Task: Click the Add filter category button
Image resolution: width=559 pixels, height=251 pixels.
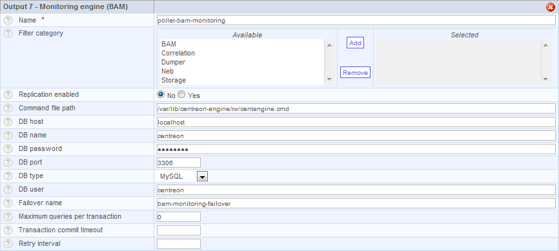Action: pyautogui.click(x=355, y=43)
